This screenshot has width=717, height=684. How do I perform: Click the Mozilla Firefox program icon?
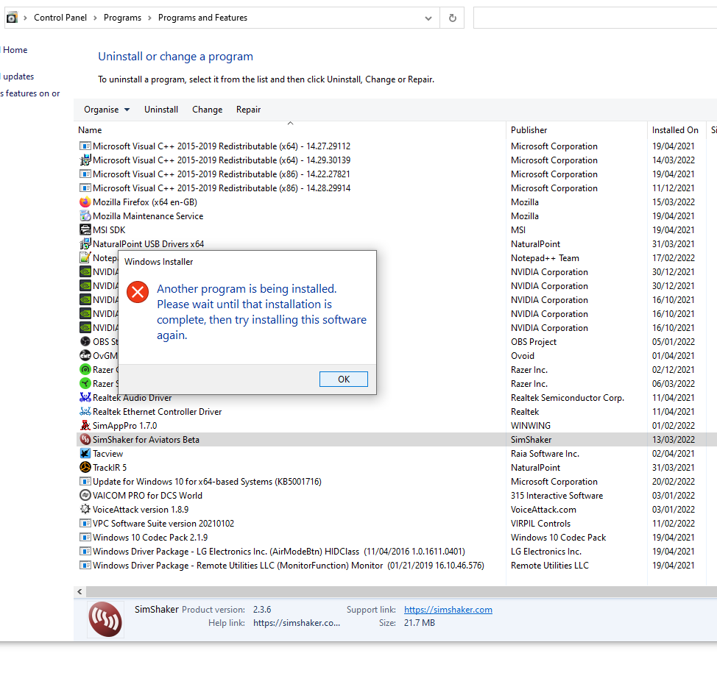tap(85, 202)
